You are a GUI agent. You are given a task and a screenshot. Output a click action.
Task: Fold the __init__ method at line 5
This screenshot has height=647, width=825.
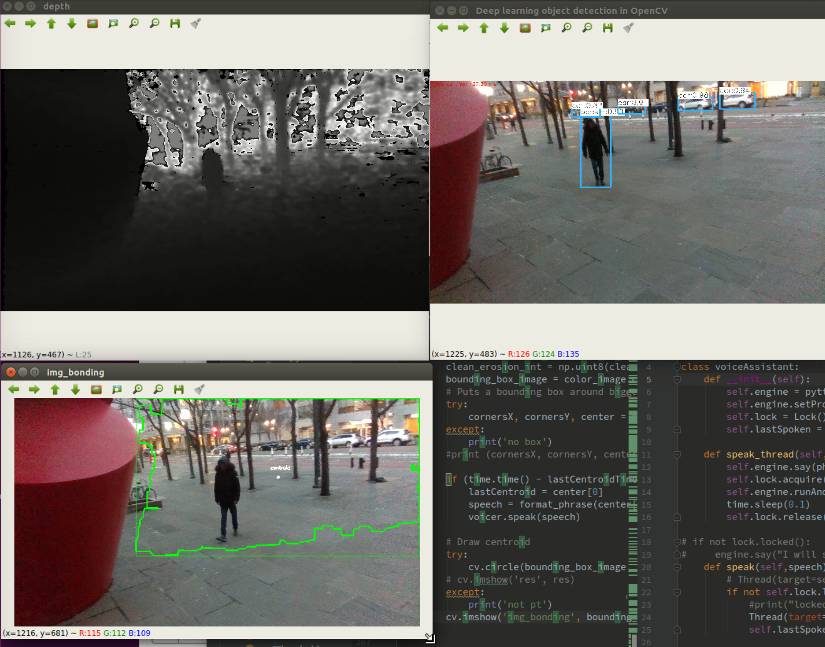click(x=677, y=379)
